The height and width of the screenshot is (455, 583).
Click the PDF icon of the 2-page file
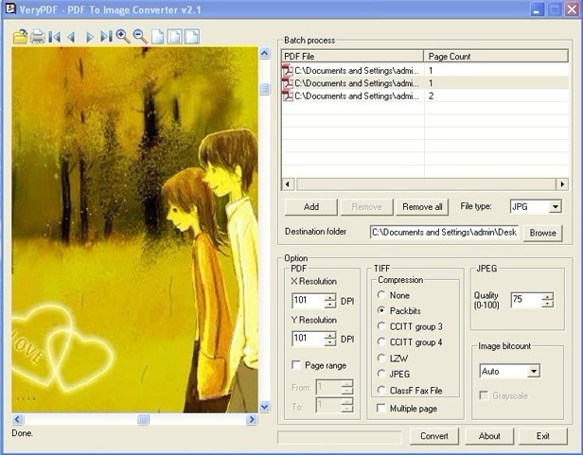tap(288, 96)
